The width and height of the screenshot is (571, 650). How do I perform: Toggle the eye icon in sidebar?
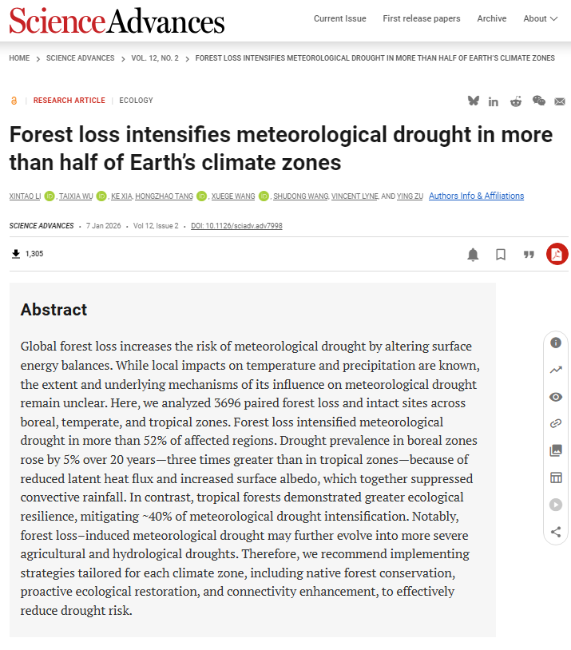556,397
